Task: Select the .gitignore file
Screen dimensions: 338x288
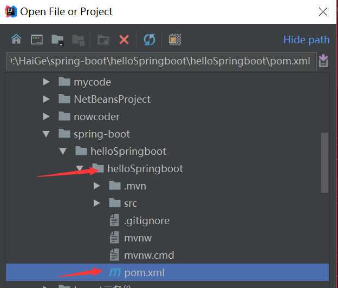Action: 146,221
